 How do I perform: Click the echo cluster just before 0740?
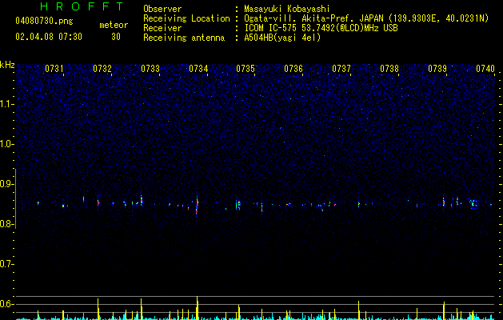(x=473, y=203)
